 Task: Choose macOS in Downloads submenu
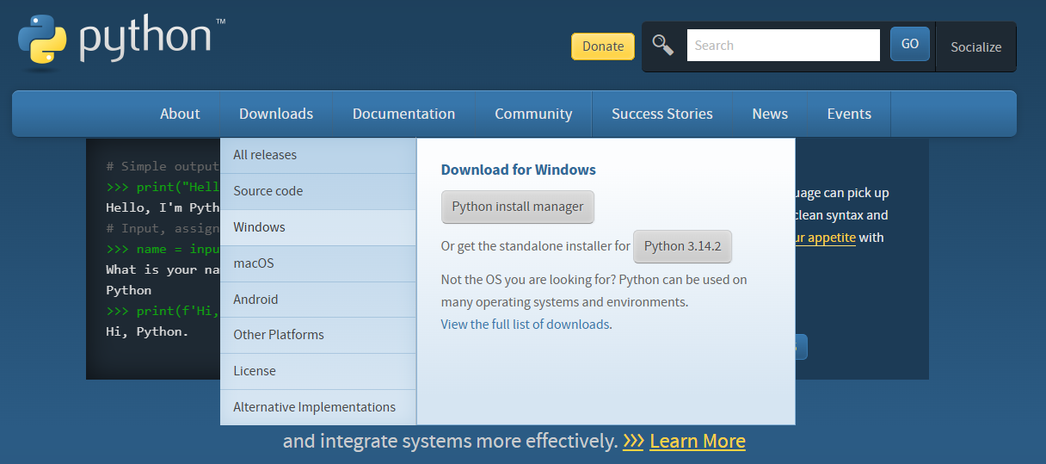318,263
